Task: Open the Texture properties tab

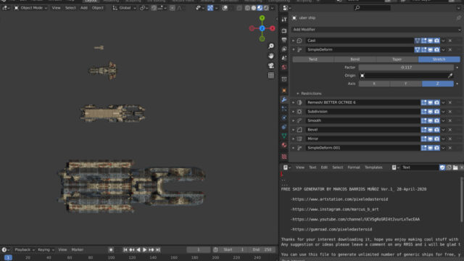Action: pos(284,157)
